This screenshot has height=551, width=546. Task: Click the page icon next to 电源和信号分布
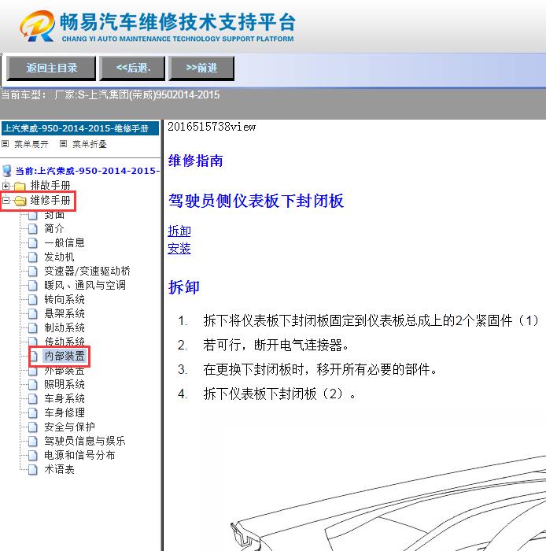pos(33,456)
